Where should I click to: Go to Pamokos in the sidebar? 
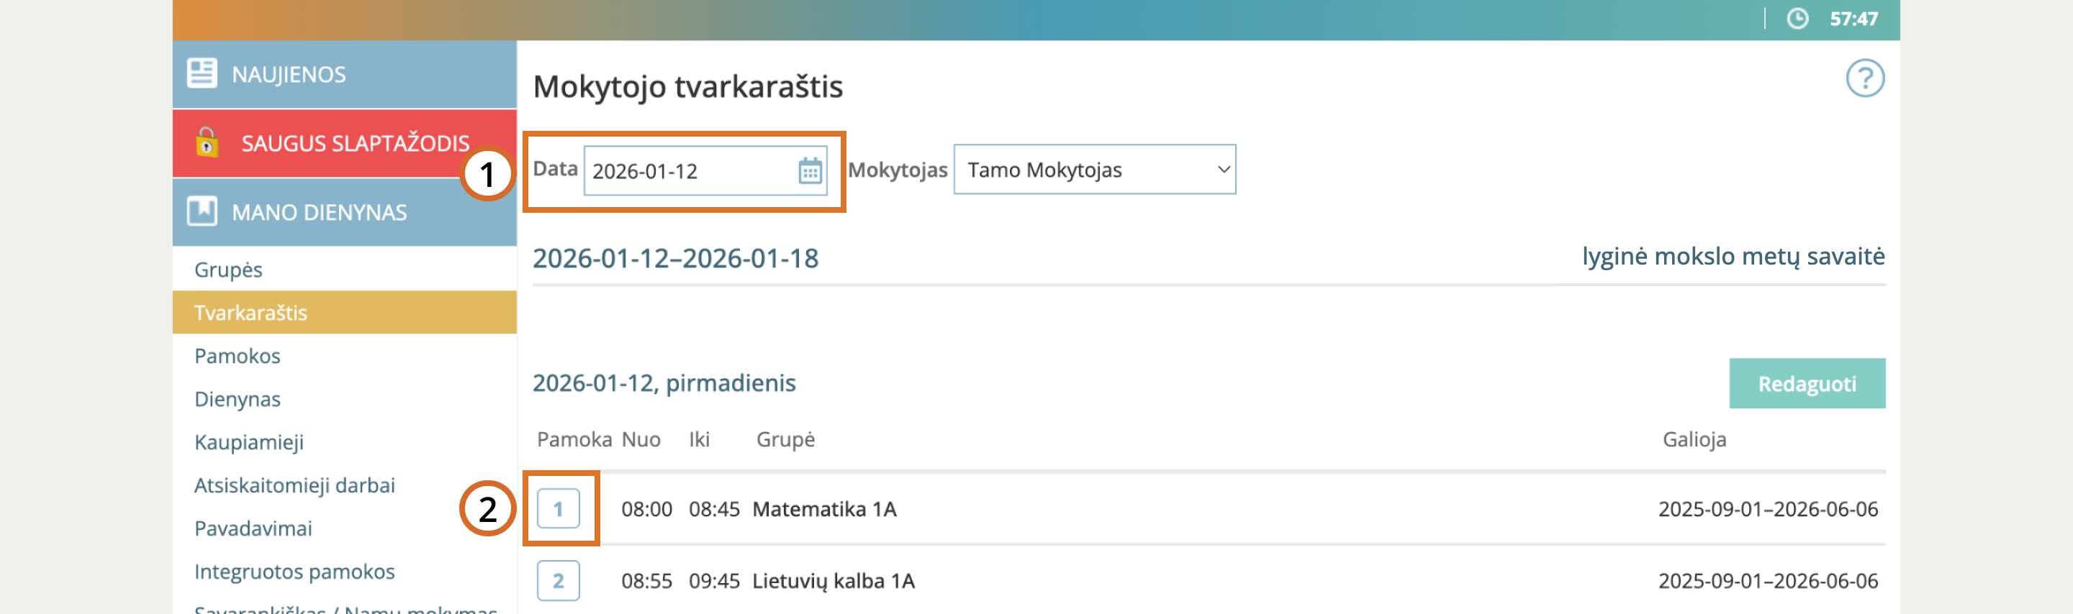tap(238, 356)
